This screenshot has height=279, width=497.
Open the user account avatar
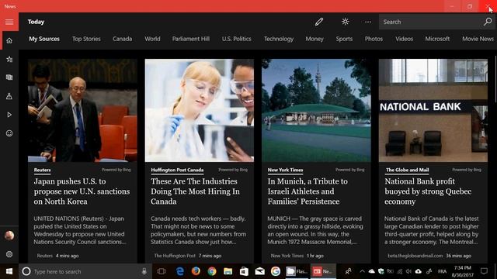click(x=9, y=236)
